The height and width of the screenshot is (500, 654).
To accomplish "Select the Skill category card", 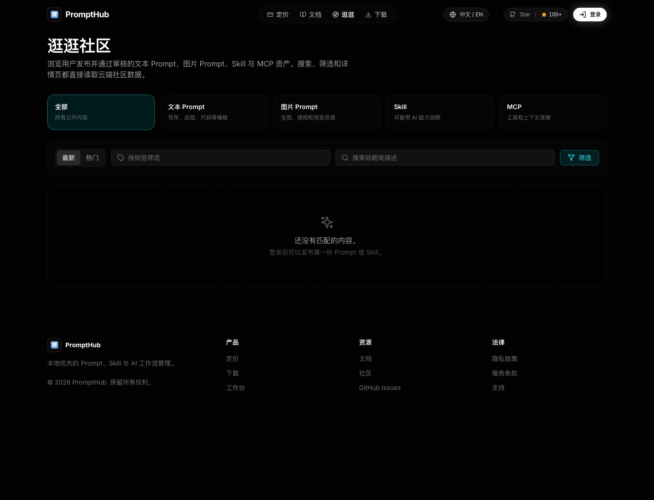I will [x=440, y=112].
